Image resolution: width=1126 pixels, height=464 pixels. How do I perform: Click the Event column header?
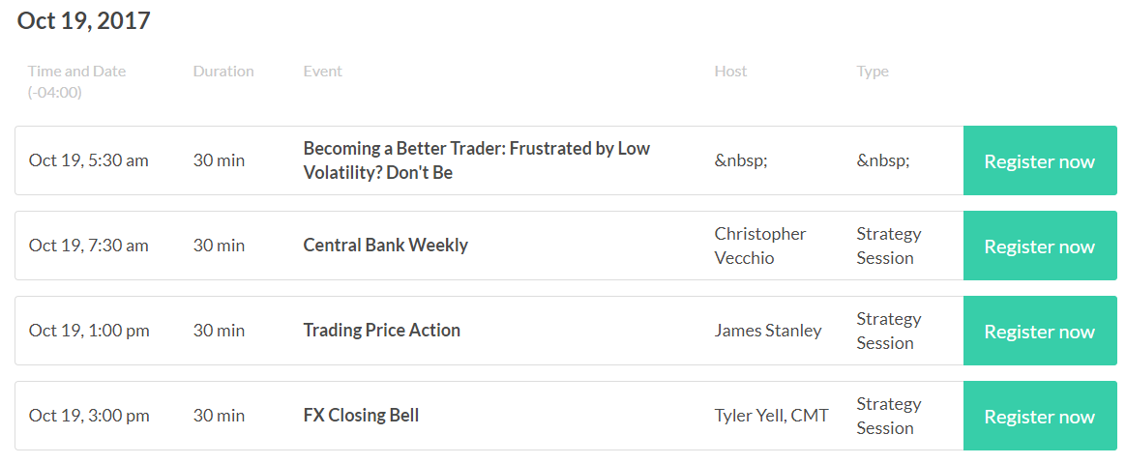coord(323,72)
